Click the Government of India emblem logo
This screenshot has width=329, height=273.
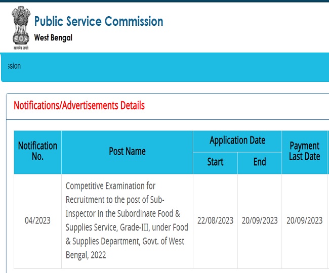(19, 24)
